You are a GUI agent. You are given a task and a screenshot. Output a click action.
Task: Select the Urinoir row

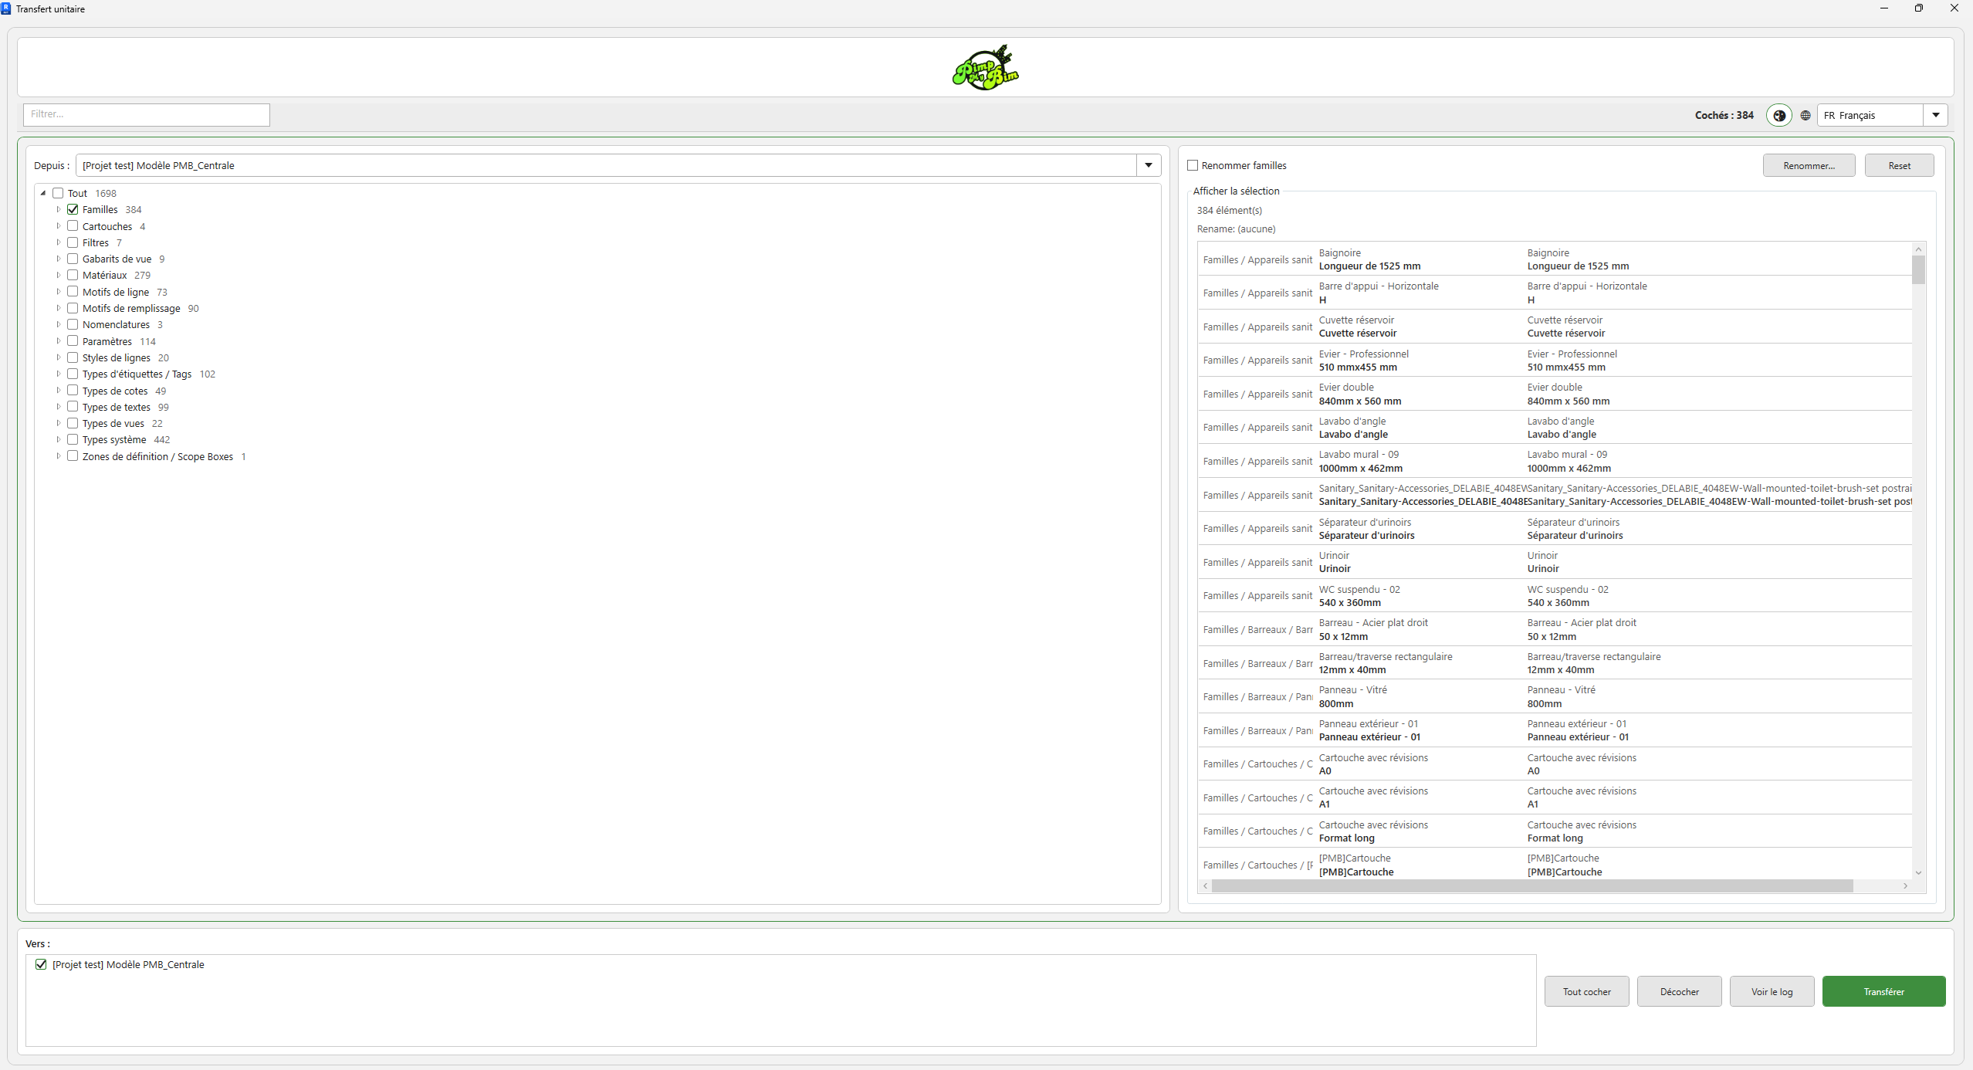point(1555,562)
